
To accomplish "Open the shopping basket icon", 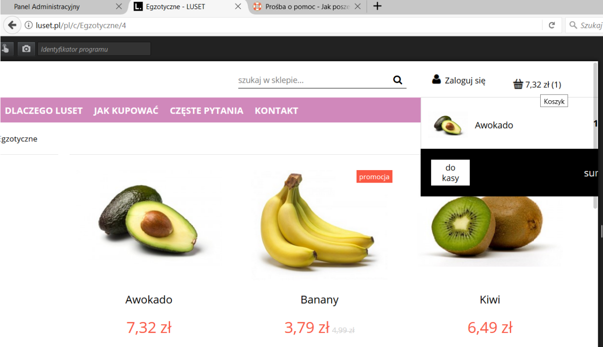I will click(518, 84).
